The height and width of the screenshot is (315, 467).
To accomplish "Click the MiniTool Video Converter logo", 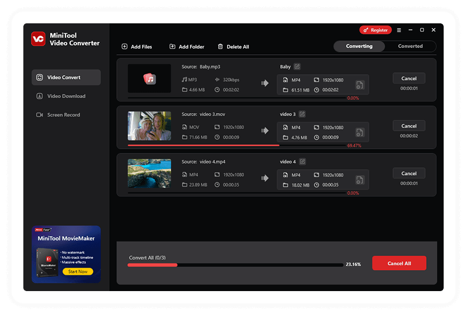I will tap(39, 39).
